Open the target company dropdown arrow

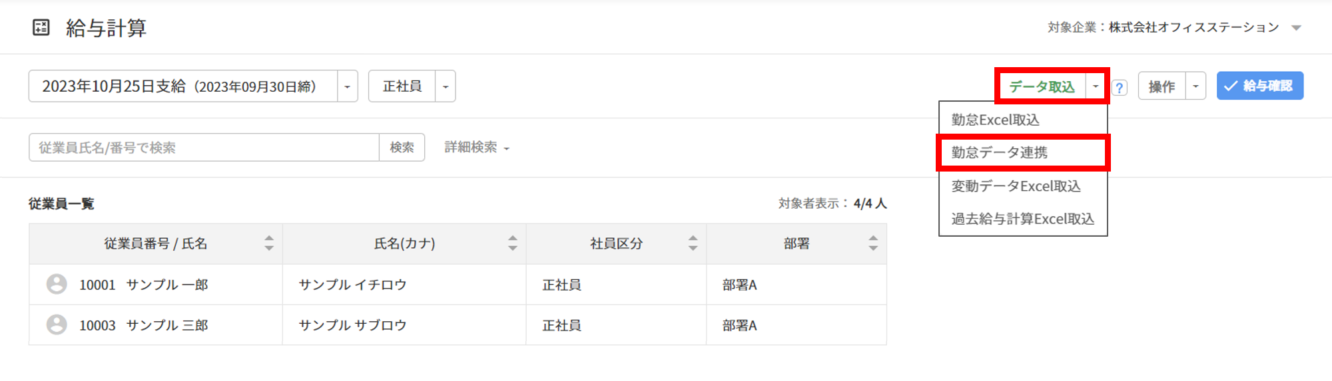coord(1296,28)
